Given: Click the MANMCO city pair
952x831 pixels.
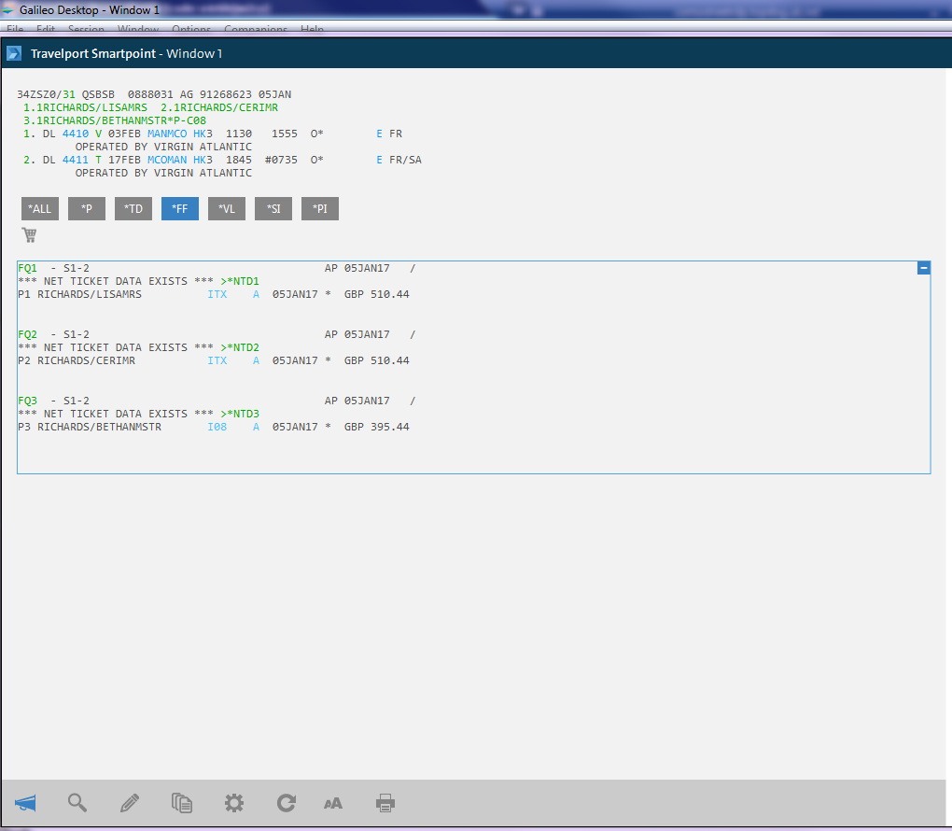Looking at the screenshot, I should click(x=167, y=133).
